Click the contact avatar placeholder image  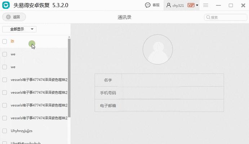[x=158, y=49]
